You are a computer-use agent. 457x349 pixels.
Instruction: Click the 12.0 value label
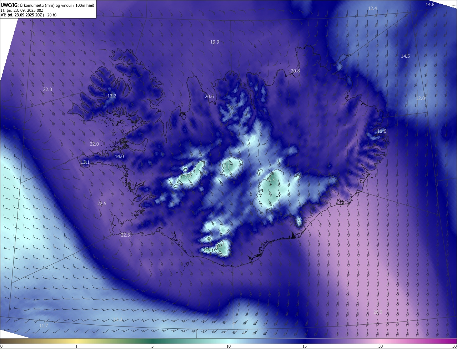pos(421,98)
